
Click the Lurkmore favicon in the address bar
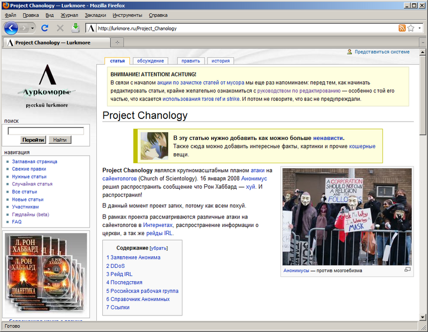[91, 28]
